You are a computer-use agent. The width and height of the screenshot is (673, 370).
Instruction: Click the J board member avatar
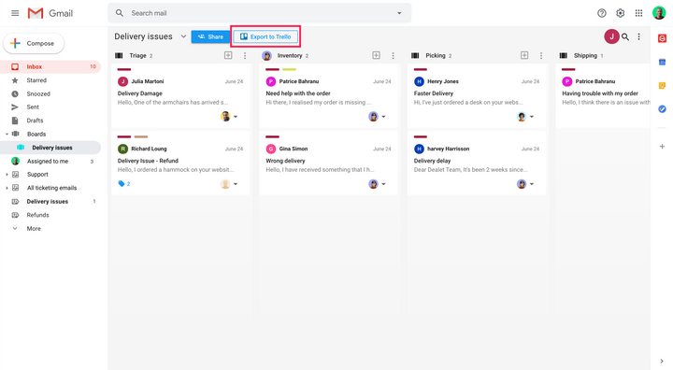pos(611,37)
